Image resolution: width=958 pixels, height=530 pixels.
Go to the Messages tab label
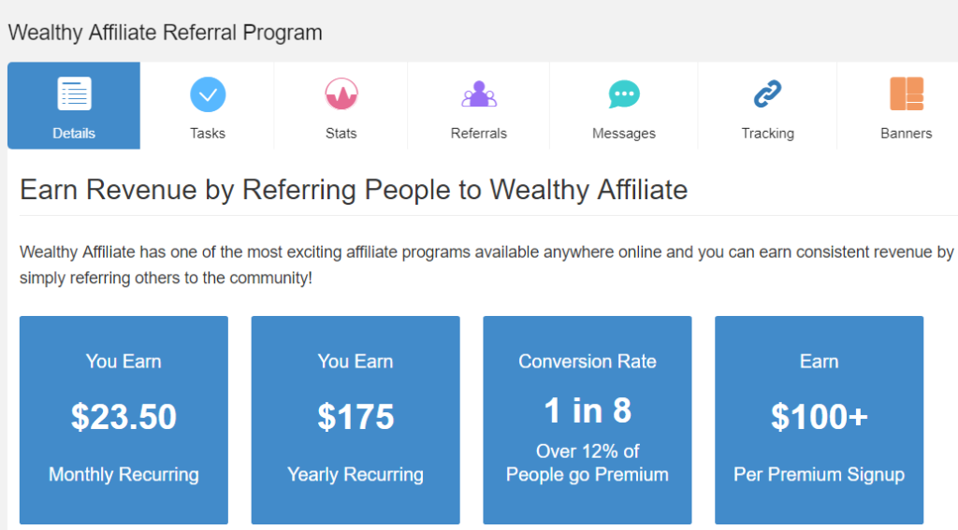624,133
